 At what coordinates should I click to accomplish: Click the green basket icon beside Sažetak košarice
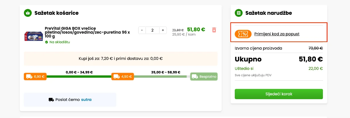pos(28,13)
